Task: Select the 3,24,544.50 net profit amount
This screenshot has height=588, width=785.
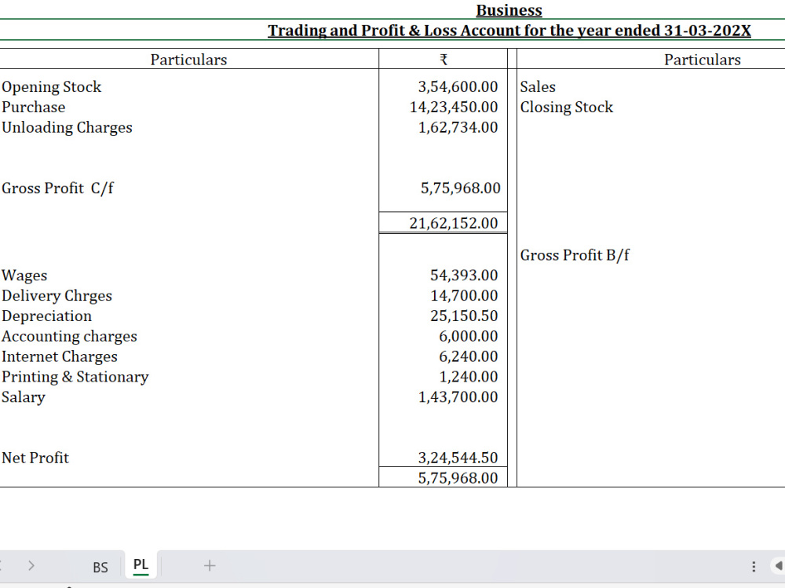Action: coord(458,458)
